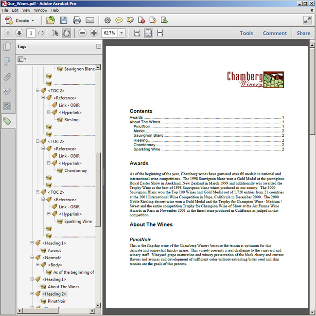Open the Comment pane

click(x=275, y=33)
